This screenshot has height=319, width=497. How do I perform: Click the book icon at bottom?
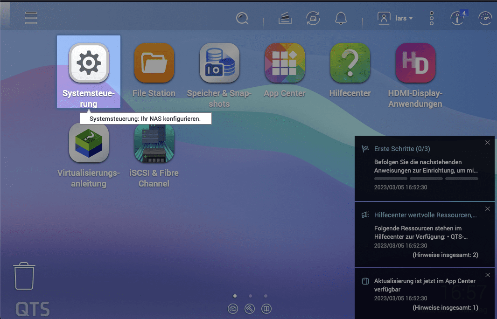point(266,309)
